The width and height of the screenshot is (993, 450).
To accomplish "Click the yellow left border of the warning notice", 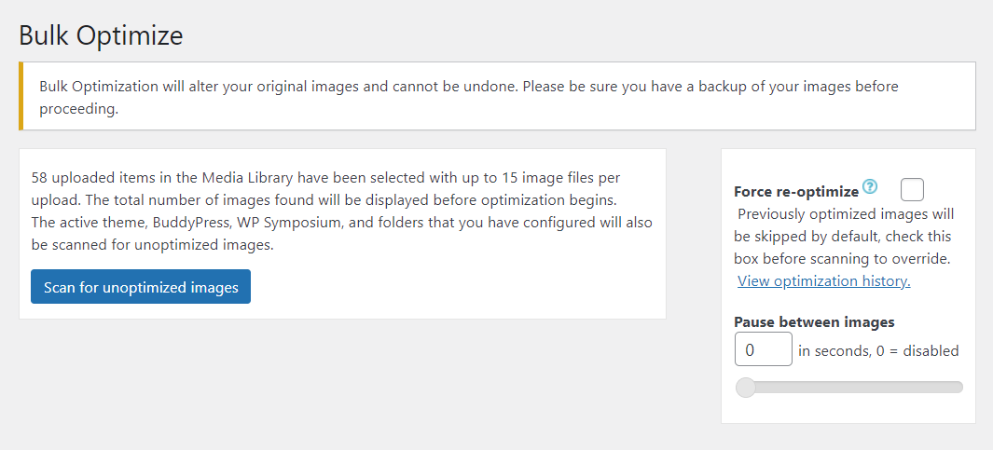I will pos(21,96).
